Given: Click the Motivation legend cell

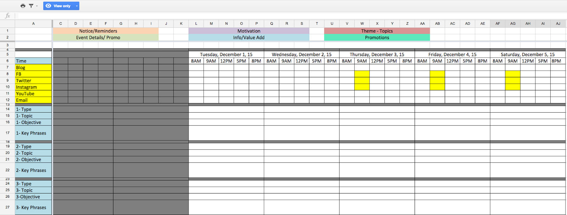Looking at the screenshot, I should coord(249,31).
